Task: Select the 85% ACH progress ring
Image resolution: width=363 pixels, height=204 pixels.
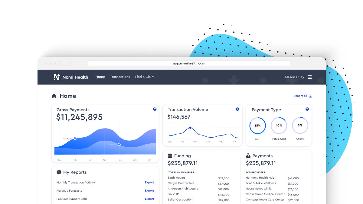Action: pyautogui.click(x=257, y=126)
